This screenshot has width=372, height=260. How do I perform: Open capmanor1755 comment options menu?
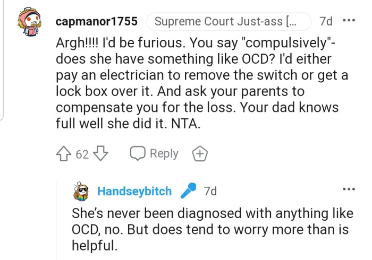click(349, 22)
